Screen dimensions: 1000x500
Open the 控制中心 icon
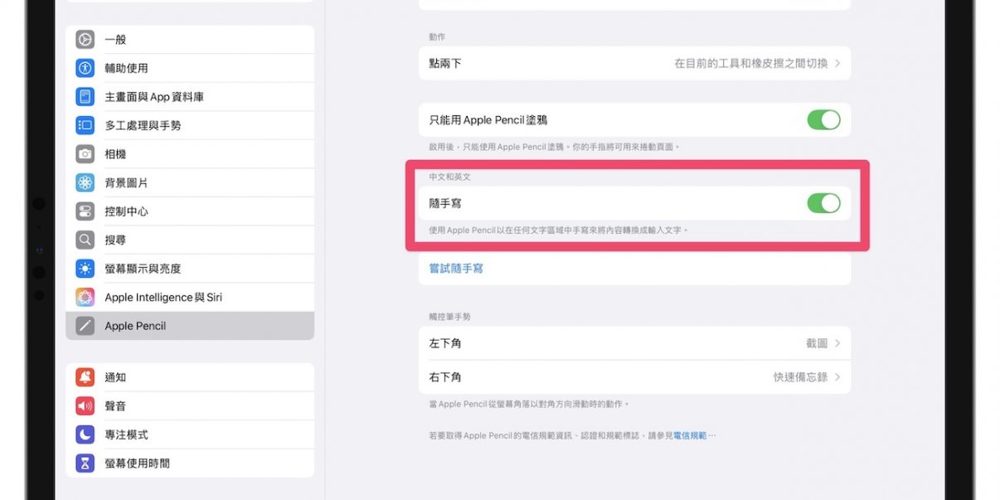point(85,211)
